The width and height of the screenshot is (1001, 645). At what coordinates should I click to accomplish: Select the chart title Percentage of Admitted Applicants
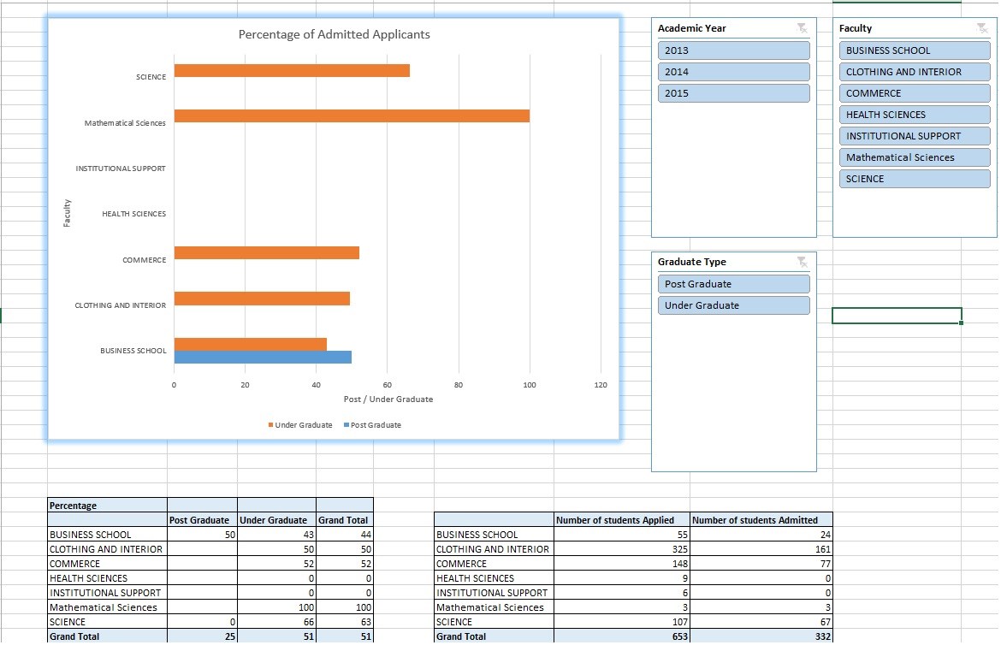pos(334,35)
